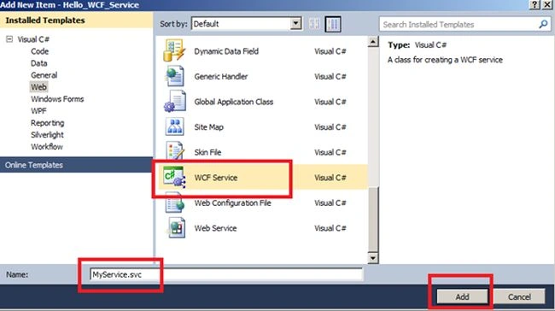Click the Add button
This screenshot has width=555, height=311.
[462, 296]
